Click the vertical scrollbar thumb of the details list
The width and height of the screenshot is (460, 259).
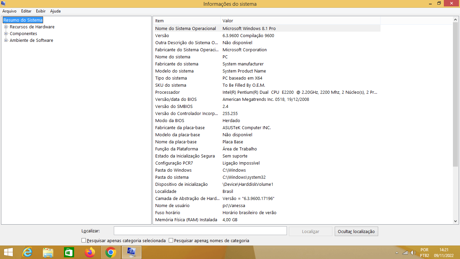point(456,94)
